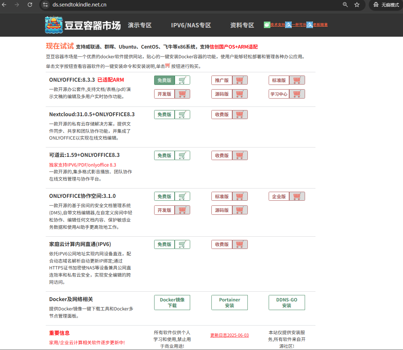This screenshot has height=350, width=403.
Task: Click the cart icon beside ONLYOFFICE 8.3.3 开发版
Action: (x=182, y=94)
